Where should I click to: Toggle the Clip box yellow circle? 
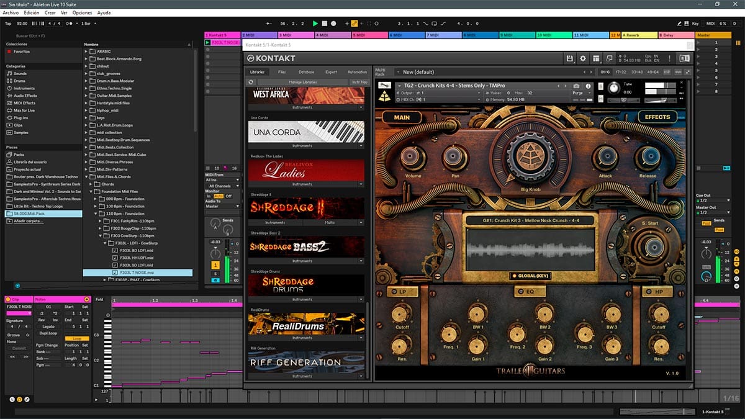click(x=8, y=299)
